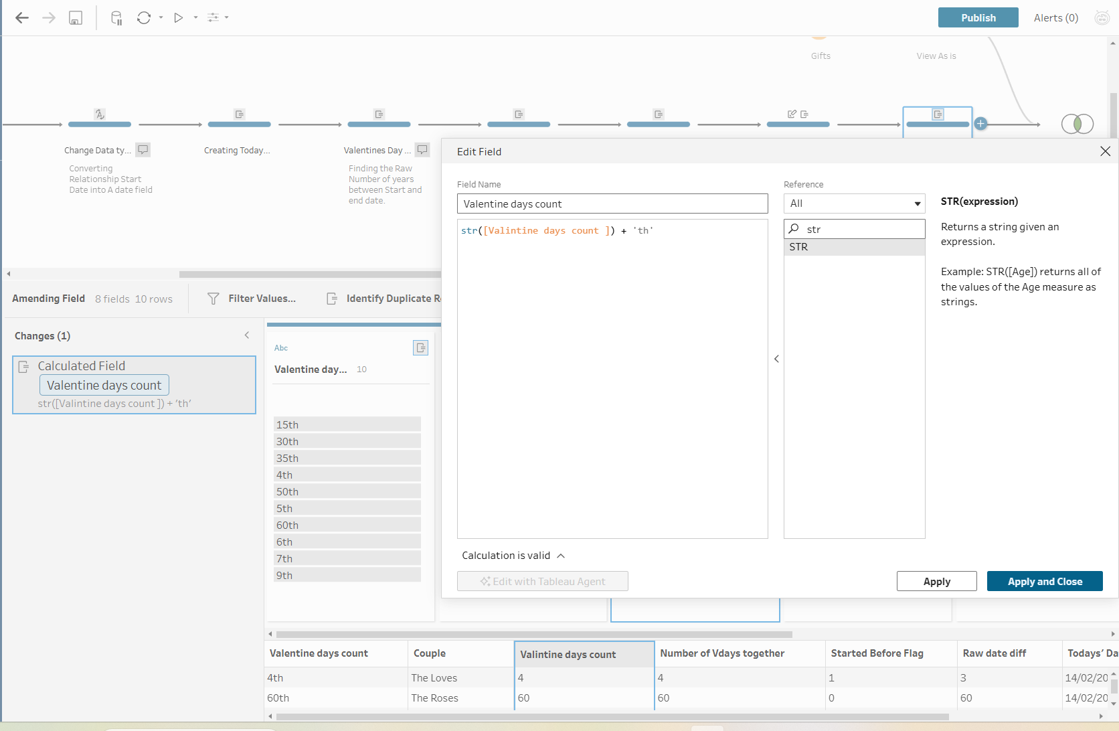
Task: Click the plus icon after the selected step
Action: (x=980, y=124)
